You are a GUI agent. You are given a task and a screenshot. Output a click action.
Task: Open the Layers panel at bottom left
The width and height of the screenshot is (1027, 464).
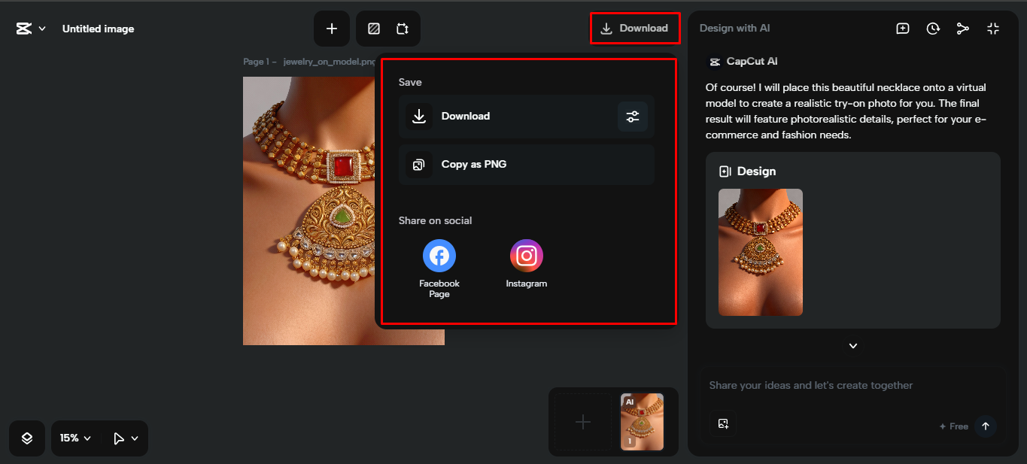pos(26,438)
